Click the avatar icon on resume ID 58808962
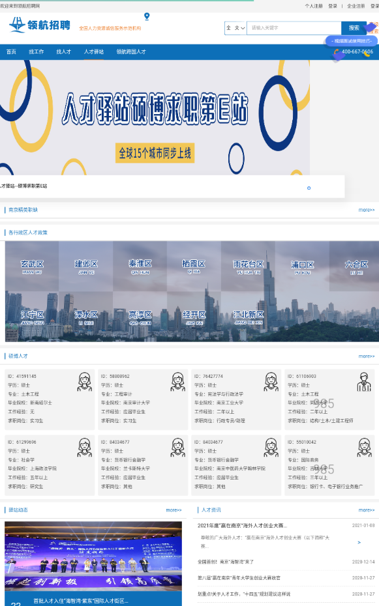Screen dimensions: 379x606 coord(178,382)
